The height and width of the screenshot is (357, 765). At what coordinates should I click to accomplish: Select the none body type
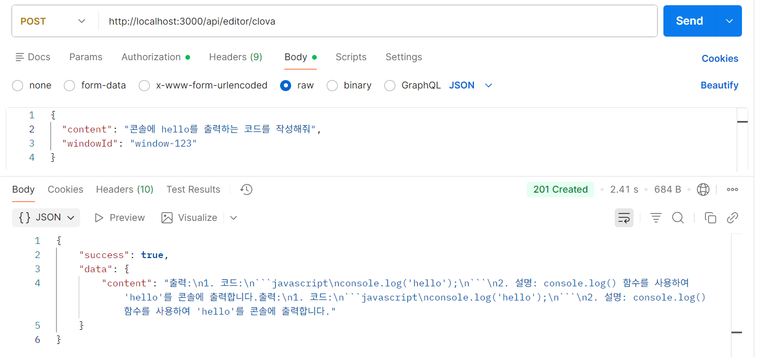[x=18, y=85]
